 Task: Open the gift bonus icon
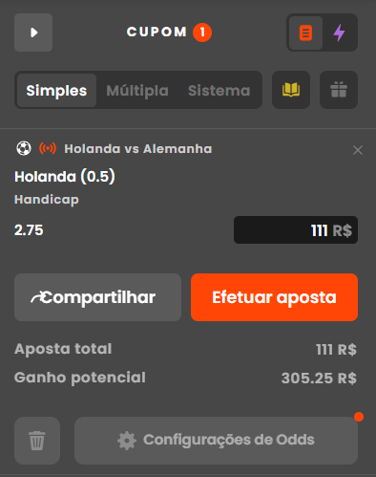pyautogui.click(x=339, y=90)
